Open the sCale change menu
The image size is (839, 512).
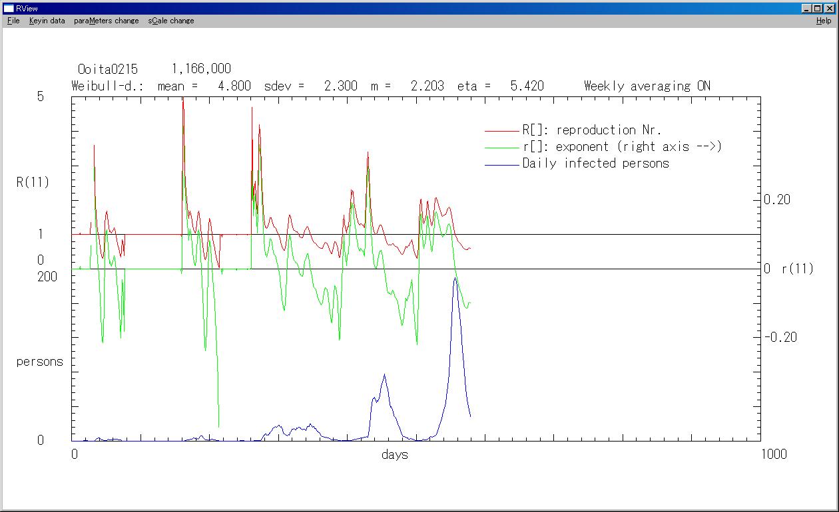(x=171, y=21)
